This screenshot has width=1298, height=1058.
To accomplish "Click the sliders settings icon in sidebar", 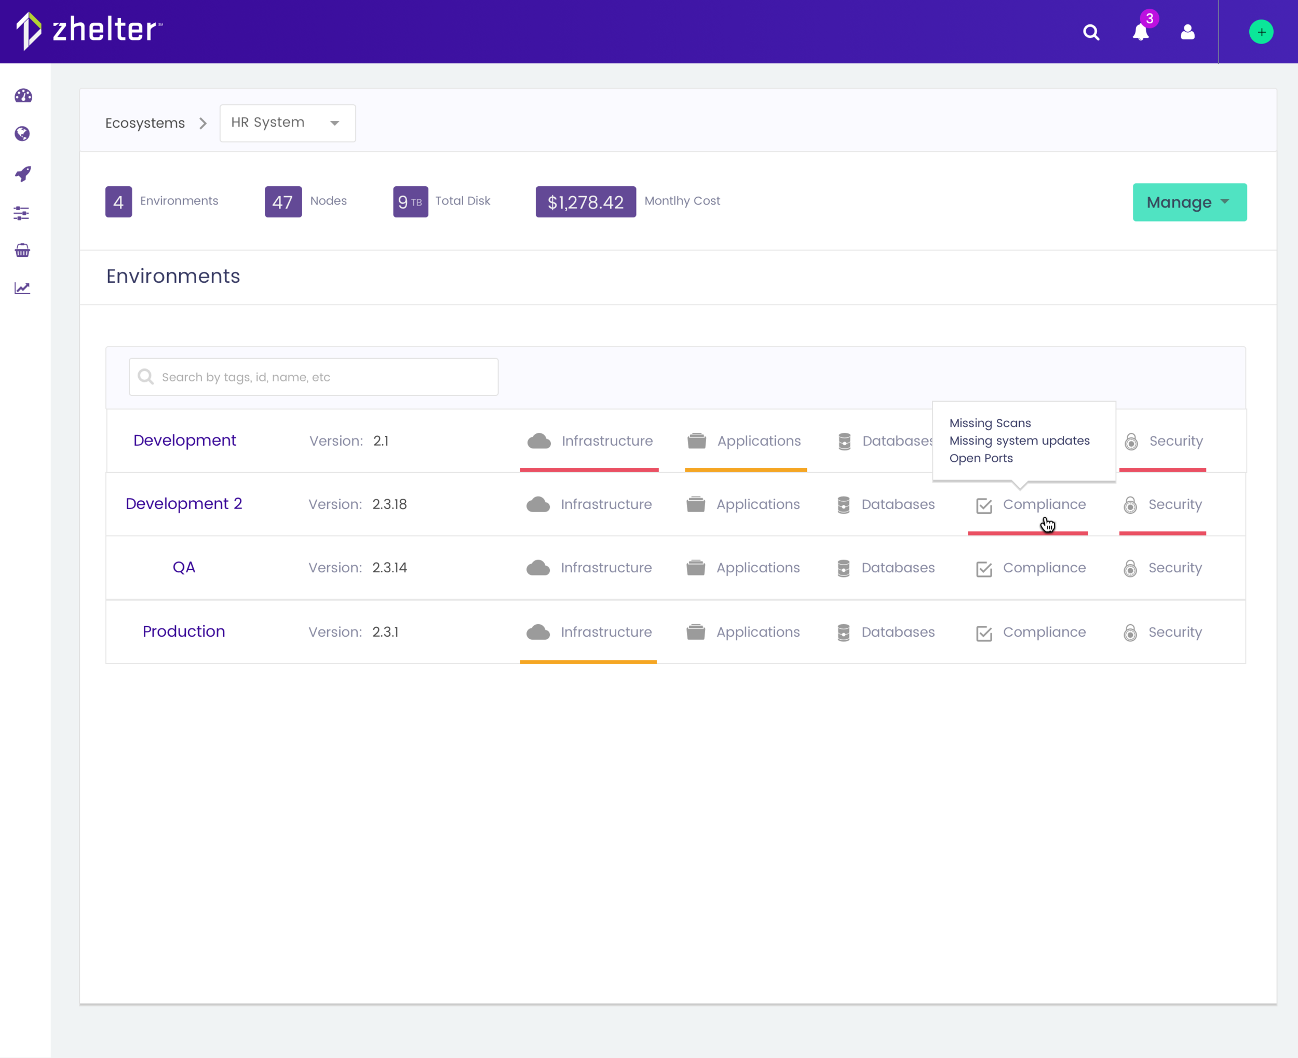I will click(x=21, y=213).
